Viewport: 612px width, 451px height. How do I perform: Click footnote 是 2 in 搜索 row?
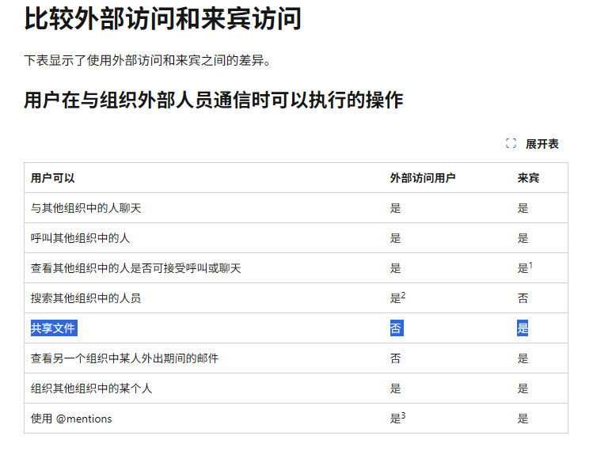point(397,298)
